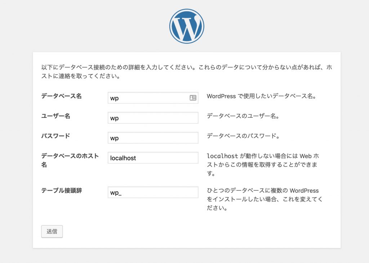
Task: Click the description 'データベースのパスワード。'
Action: pos(243,136)
